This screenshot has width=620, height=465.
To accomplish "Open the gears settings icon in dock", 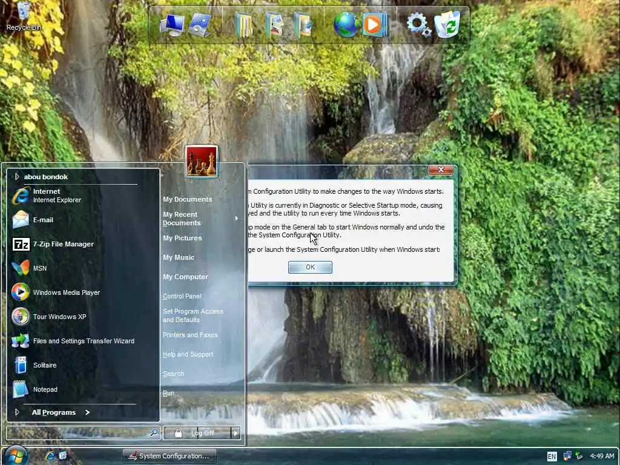I will (419, 24).
